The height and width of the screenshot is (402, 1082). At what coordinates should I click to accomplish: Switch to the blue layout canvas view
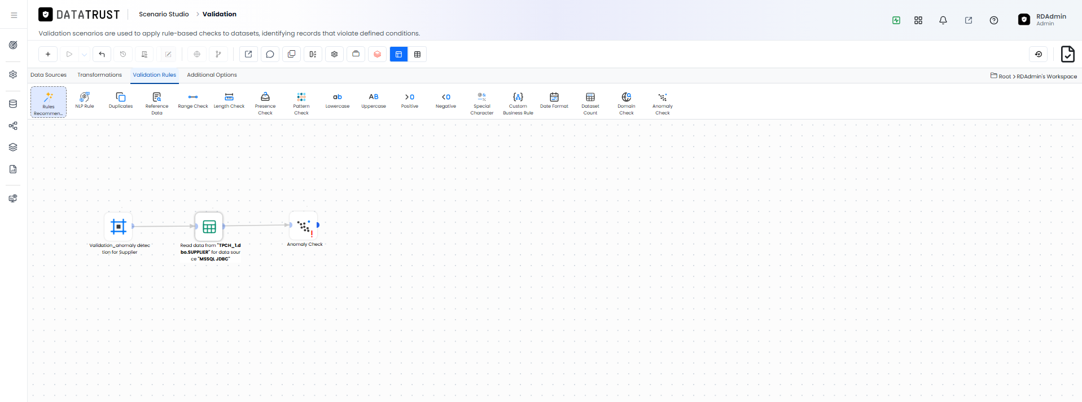pyautogui.click(x=398, y=54)
